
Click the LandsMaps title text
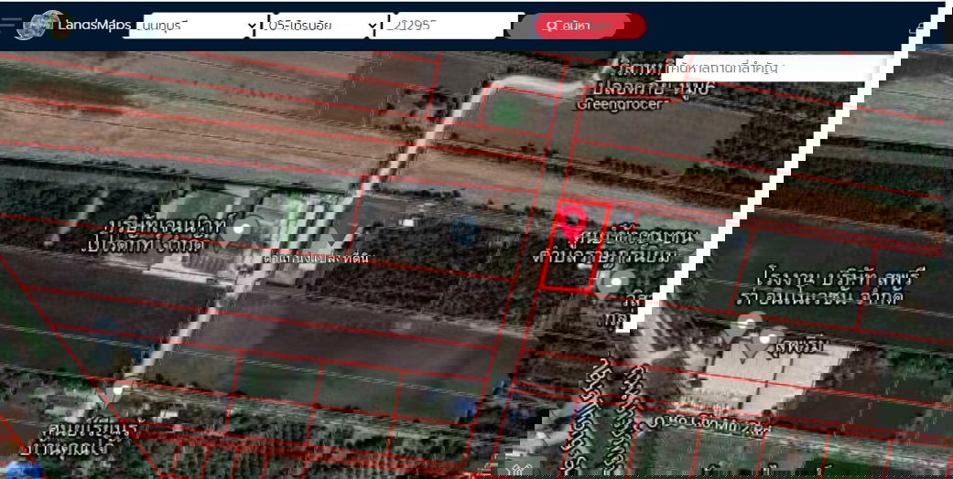click(x=93, y=25)
